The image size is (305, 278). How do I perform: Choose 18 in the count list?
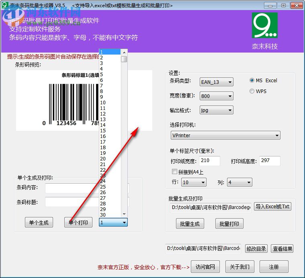(110, 147)
